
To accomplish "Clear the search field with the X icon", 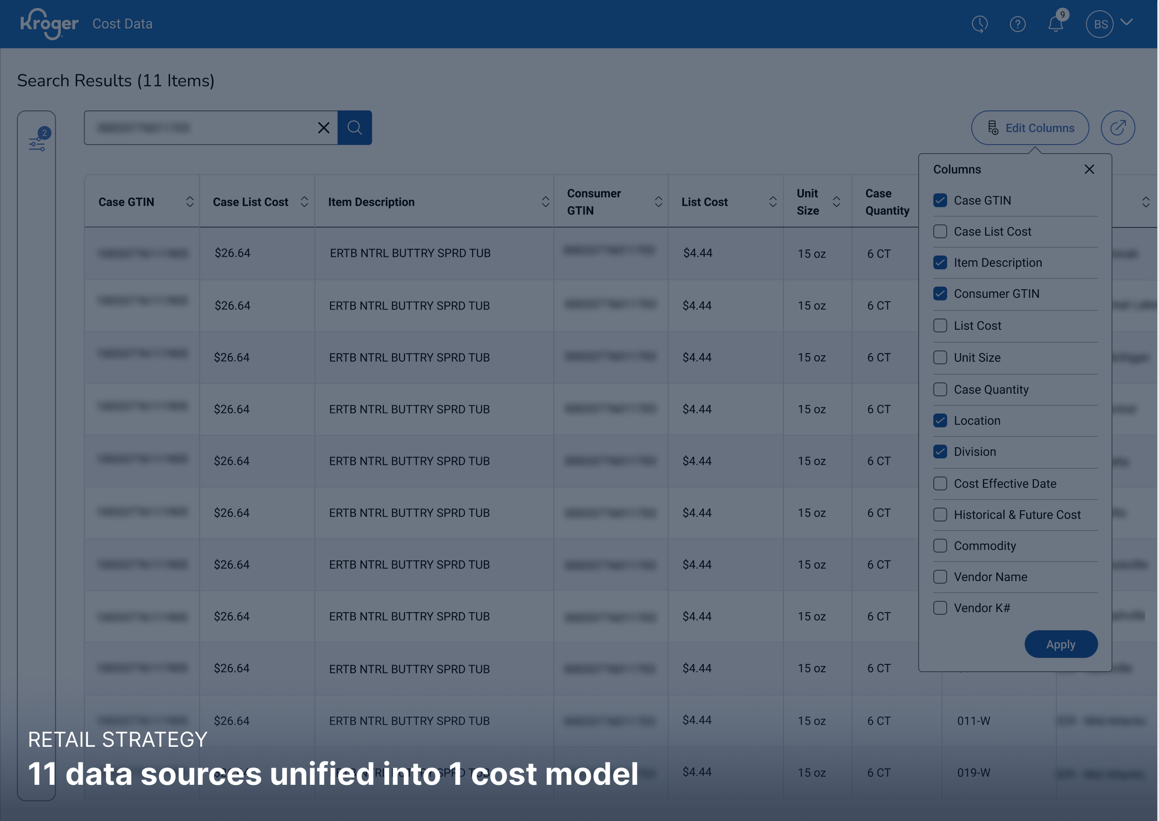I will (x=323, y=128).
